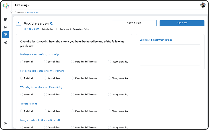Image resolution: width=209 pixels, height=130 pixels.
Task: Open the dashboard grid icon in sidebar
Action: (6, 20)
